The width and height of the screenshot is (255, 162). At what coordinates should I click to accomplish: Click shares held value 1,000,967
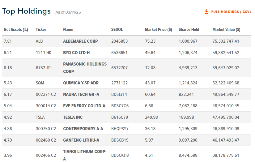coord(188,41)
